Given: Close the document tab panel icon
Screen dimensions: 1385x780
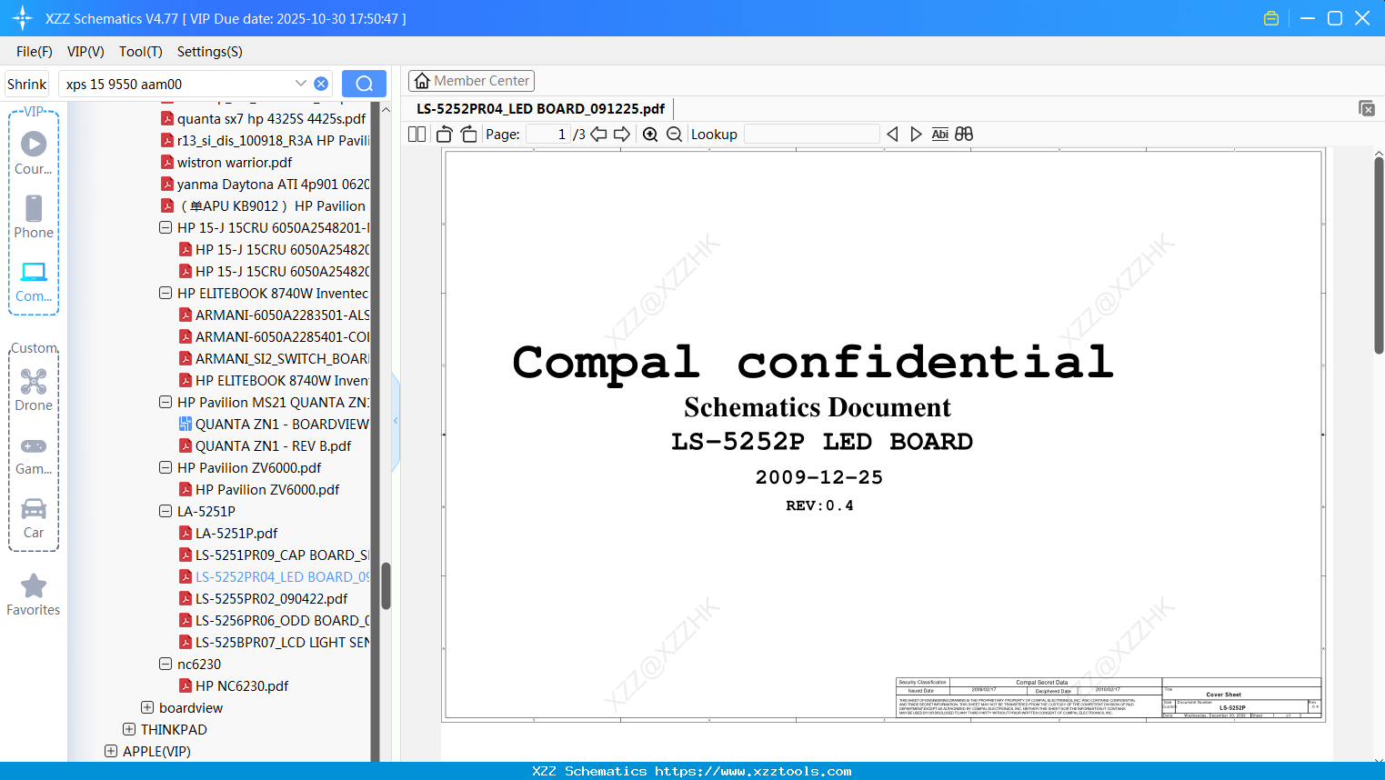Looking at the screenshot, I should 1367,108.
